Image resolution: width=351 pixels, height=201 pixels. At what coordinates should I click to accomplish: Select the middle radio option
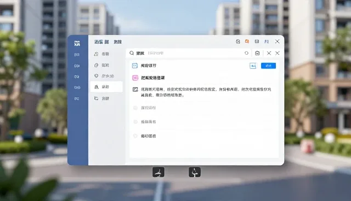[x=135, y=122]
